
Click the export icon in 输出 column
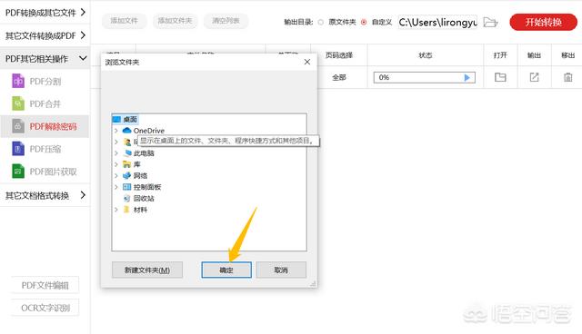click(534, 77)
